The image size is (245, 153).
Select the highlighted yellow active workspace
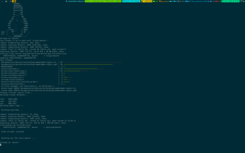coord(14,1)
